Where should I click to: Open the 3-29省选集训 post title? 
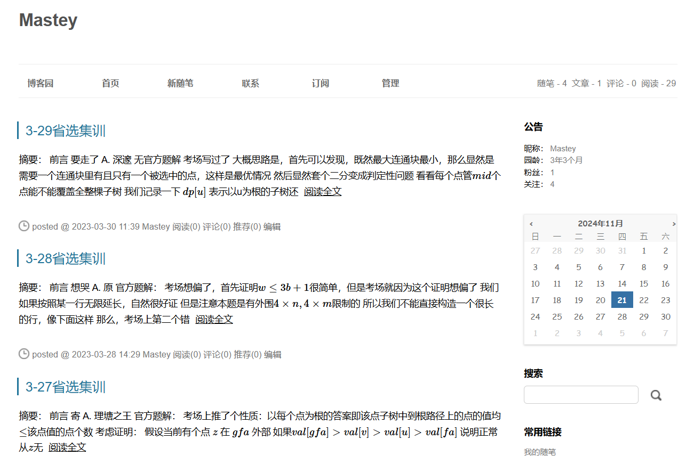[66, 131]
